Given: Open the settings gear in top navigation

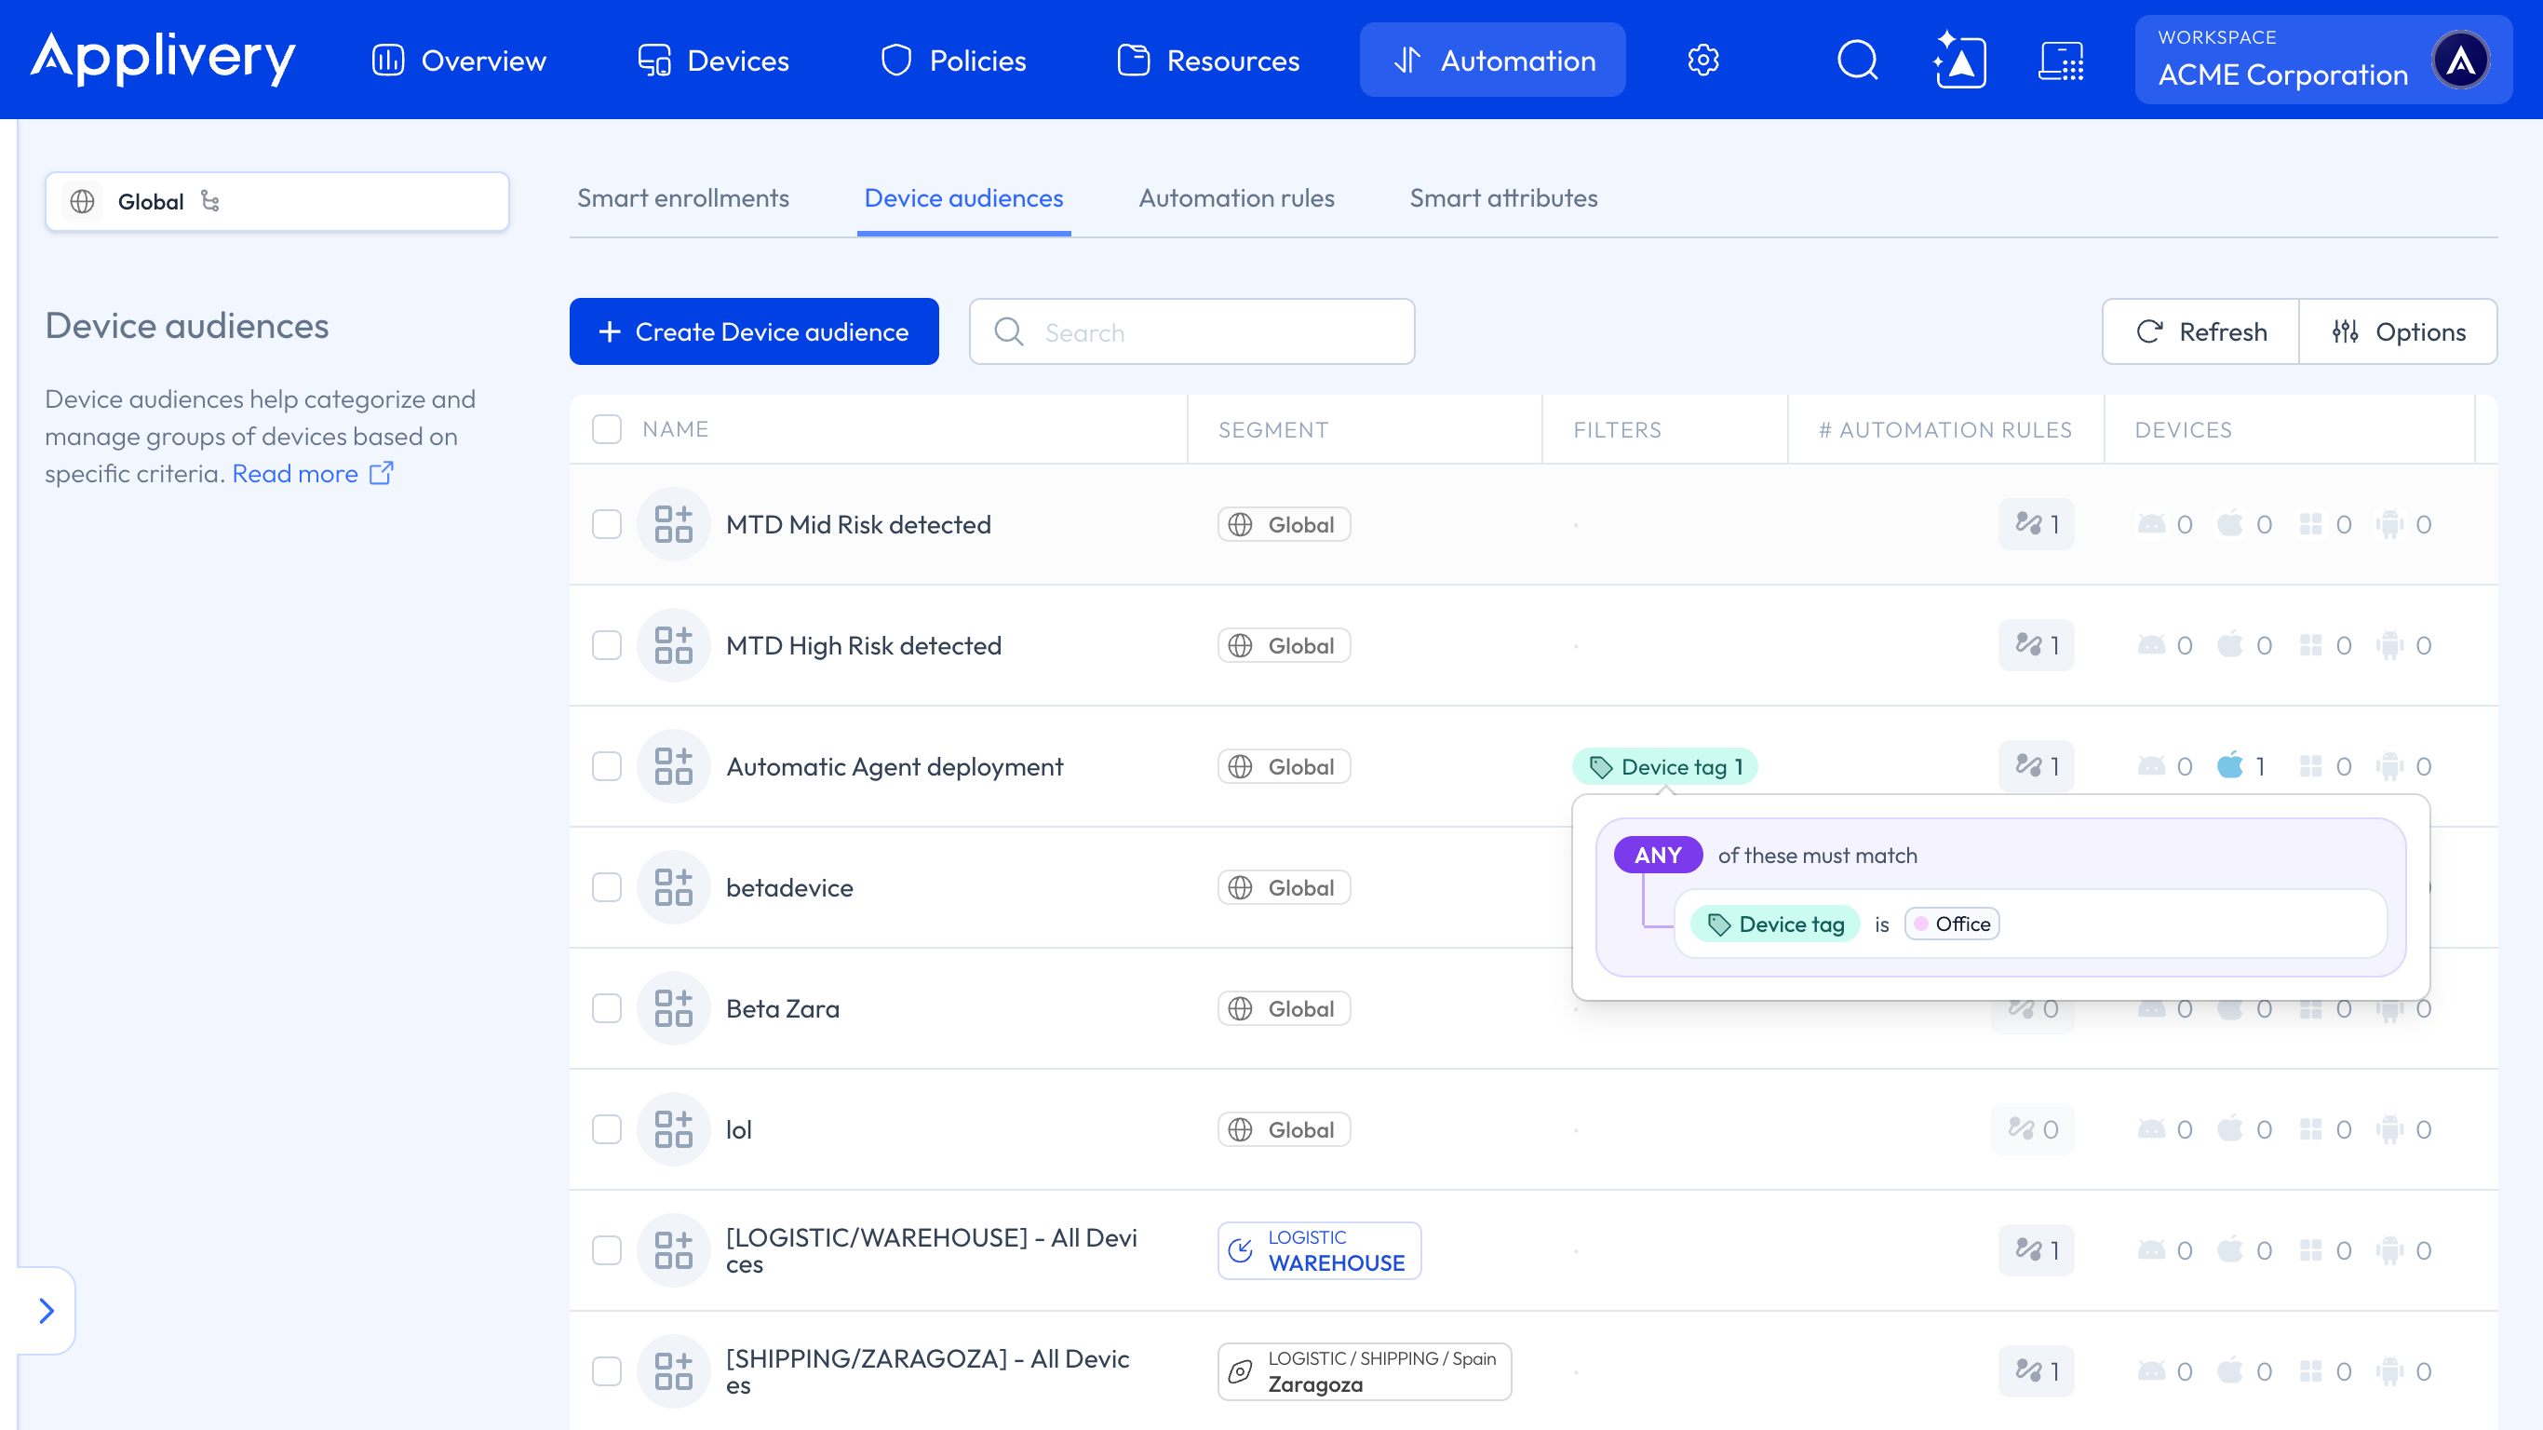Looking at the screenshot, I should (x=1702, y=61).
